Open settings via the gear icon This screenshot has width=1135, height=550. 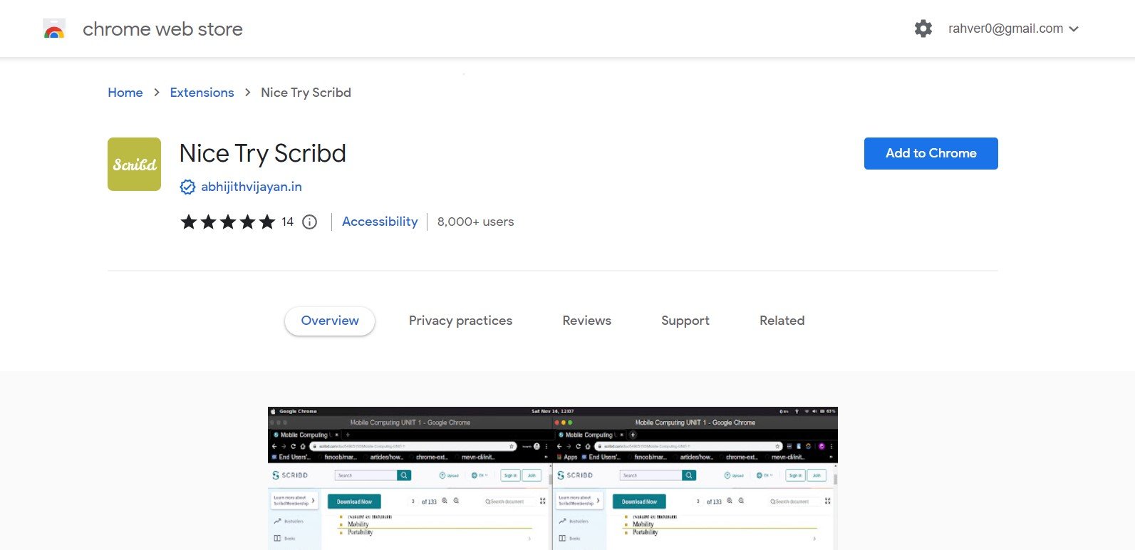(923, 28)
